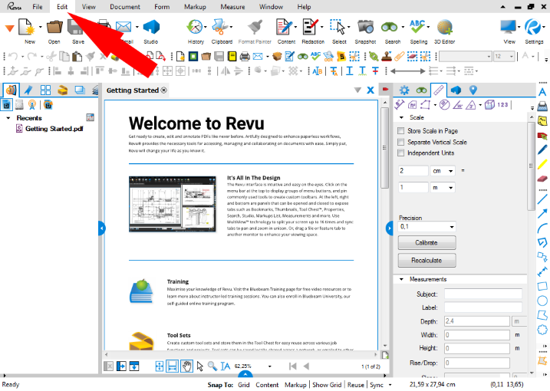Select the Redaction tool
This screenshot has height=391, width=550.
[x=311, y=28]
